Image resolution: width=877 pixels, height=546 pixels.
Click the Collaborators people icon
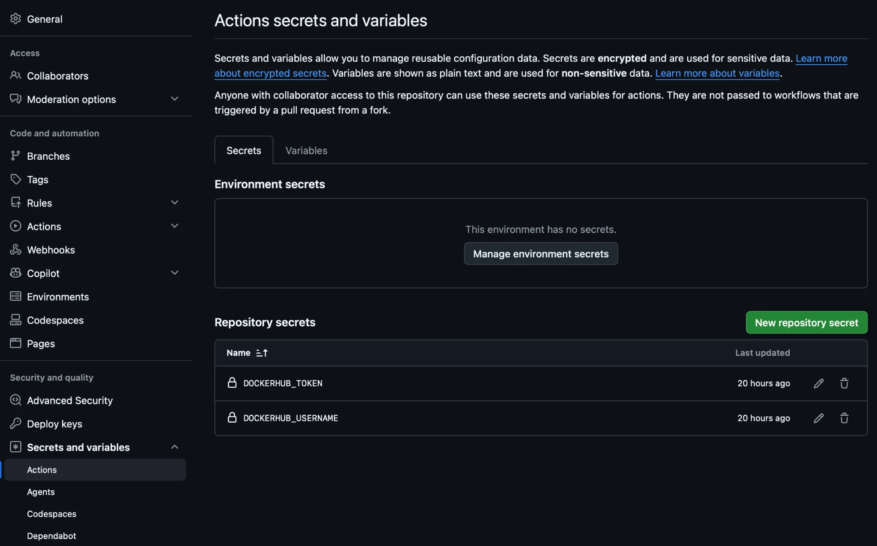tap(16, 76)
